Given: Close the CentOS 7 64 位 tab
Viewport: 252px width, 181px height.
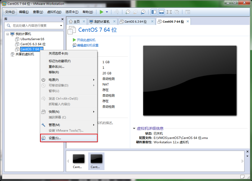Looking at the screenshot, I should pyautogui.click(x=188, y=21).
